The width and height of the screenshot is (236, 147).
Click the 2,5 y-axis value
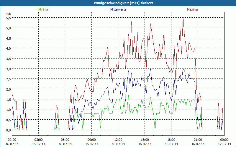pos(9,79)
